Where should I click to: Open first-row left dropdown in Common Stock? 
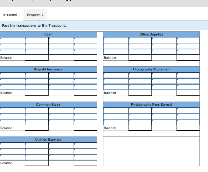click(12, 110)
